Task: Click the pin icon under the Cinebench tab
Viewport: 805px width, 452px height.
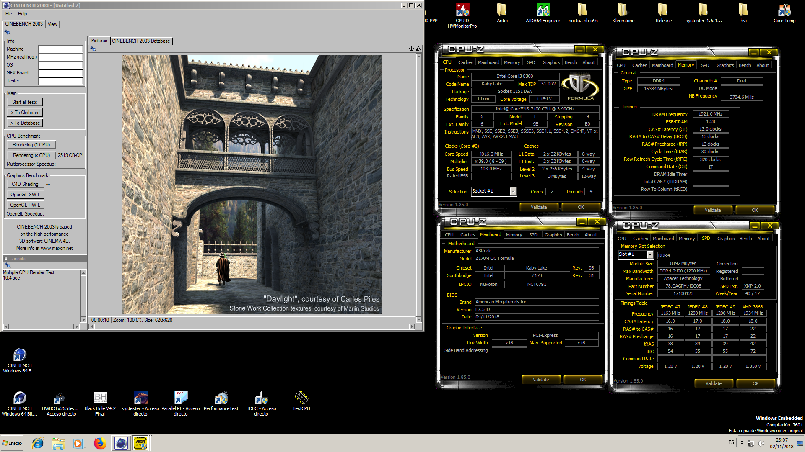Action: [x=7, y=32]
